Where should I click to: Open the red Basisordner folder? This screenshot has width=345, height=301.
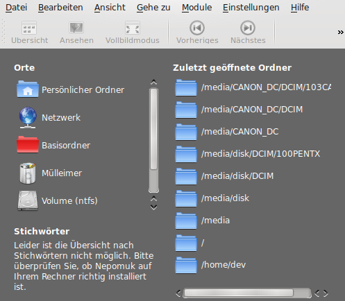coord(28,145)
